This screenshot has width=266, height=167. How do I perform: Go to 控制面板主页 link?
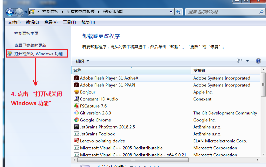point(26,34)
